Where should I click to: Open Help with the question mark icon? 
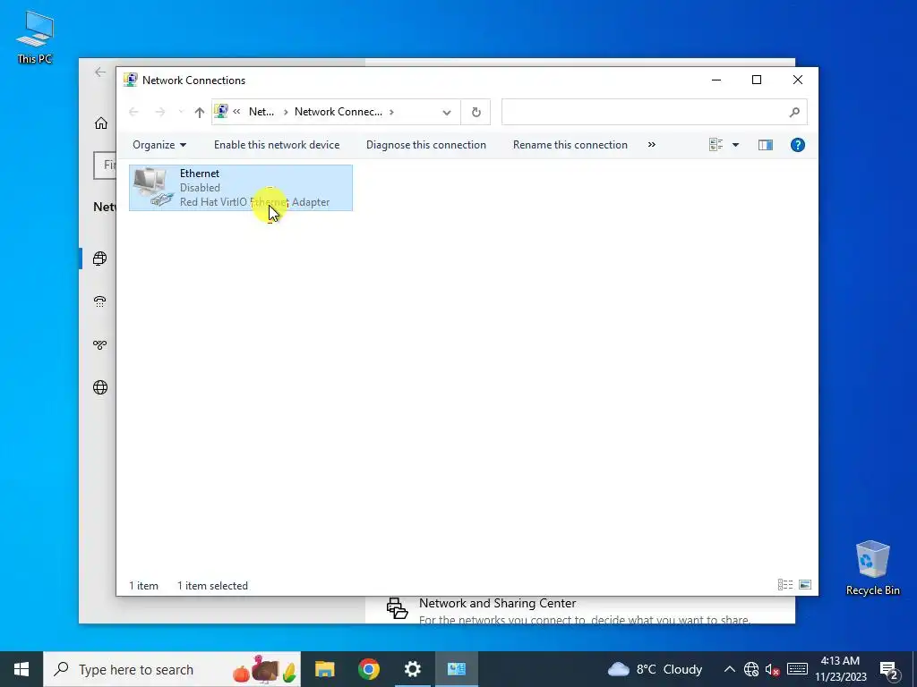(798, 145)
